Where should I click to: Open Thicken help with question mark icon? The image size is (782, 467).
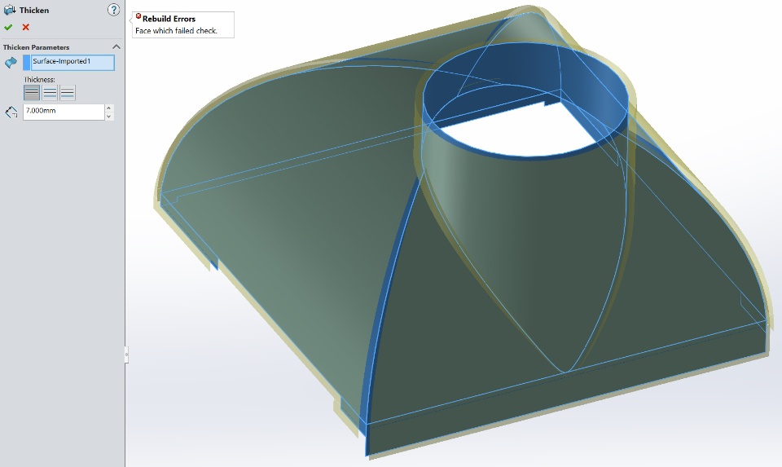coord(114,10)
